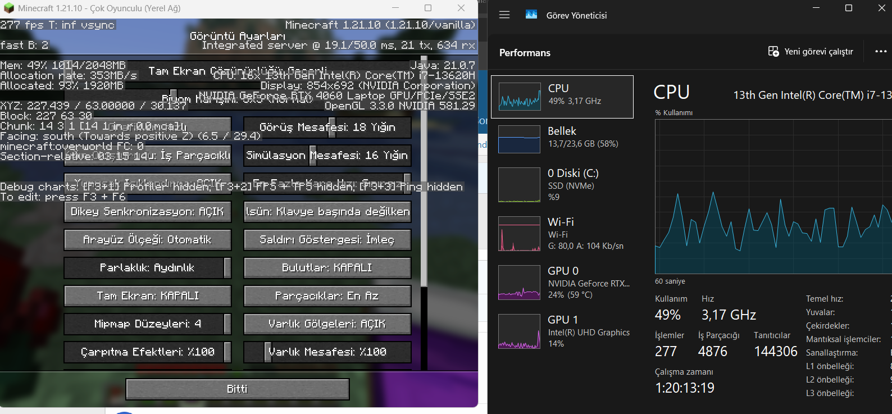The image size is (892, 414).
Task: Toggle Bulutlar setting on
Action: point(327,268)
